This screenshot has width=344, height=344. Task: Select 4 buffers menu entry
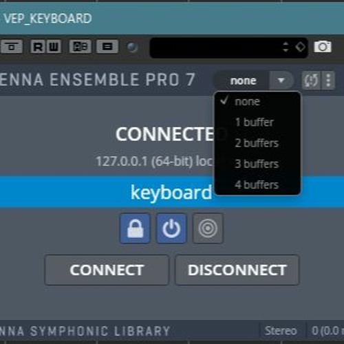[257, 184]
